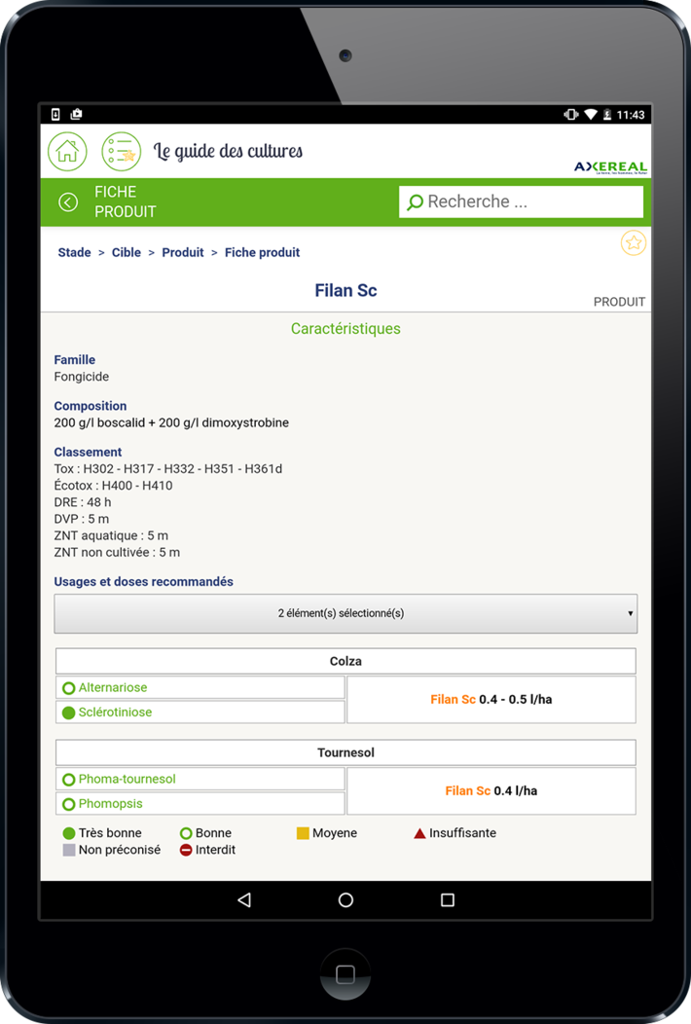Tap Android back navigation button
Viewport: 691px width, 1024px height.
(x=244, y=900)
